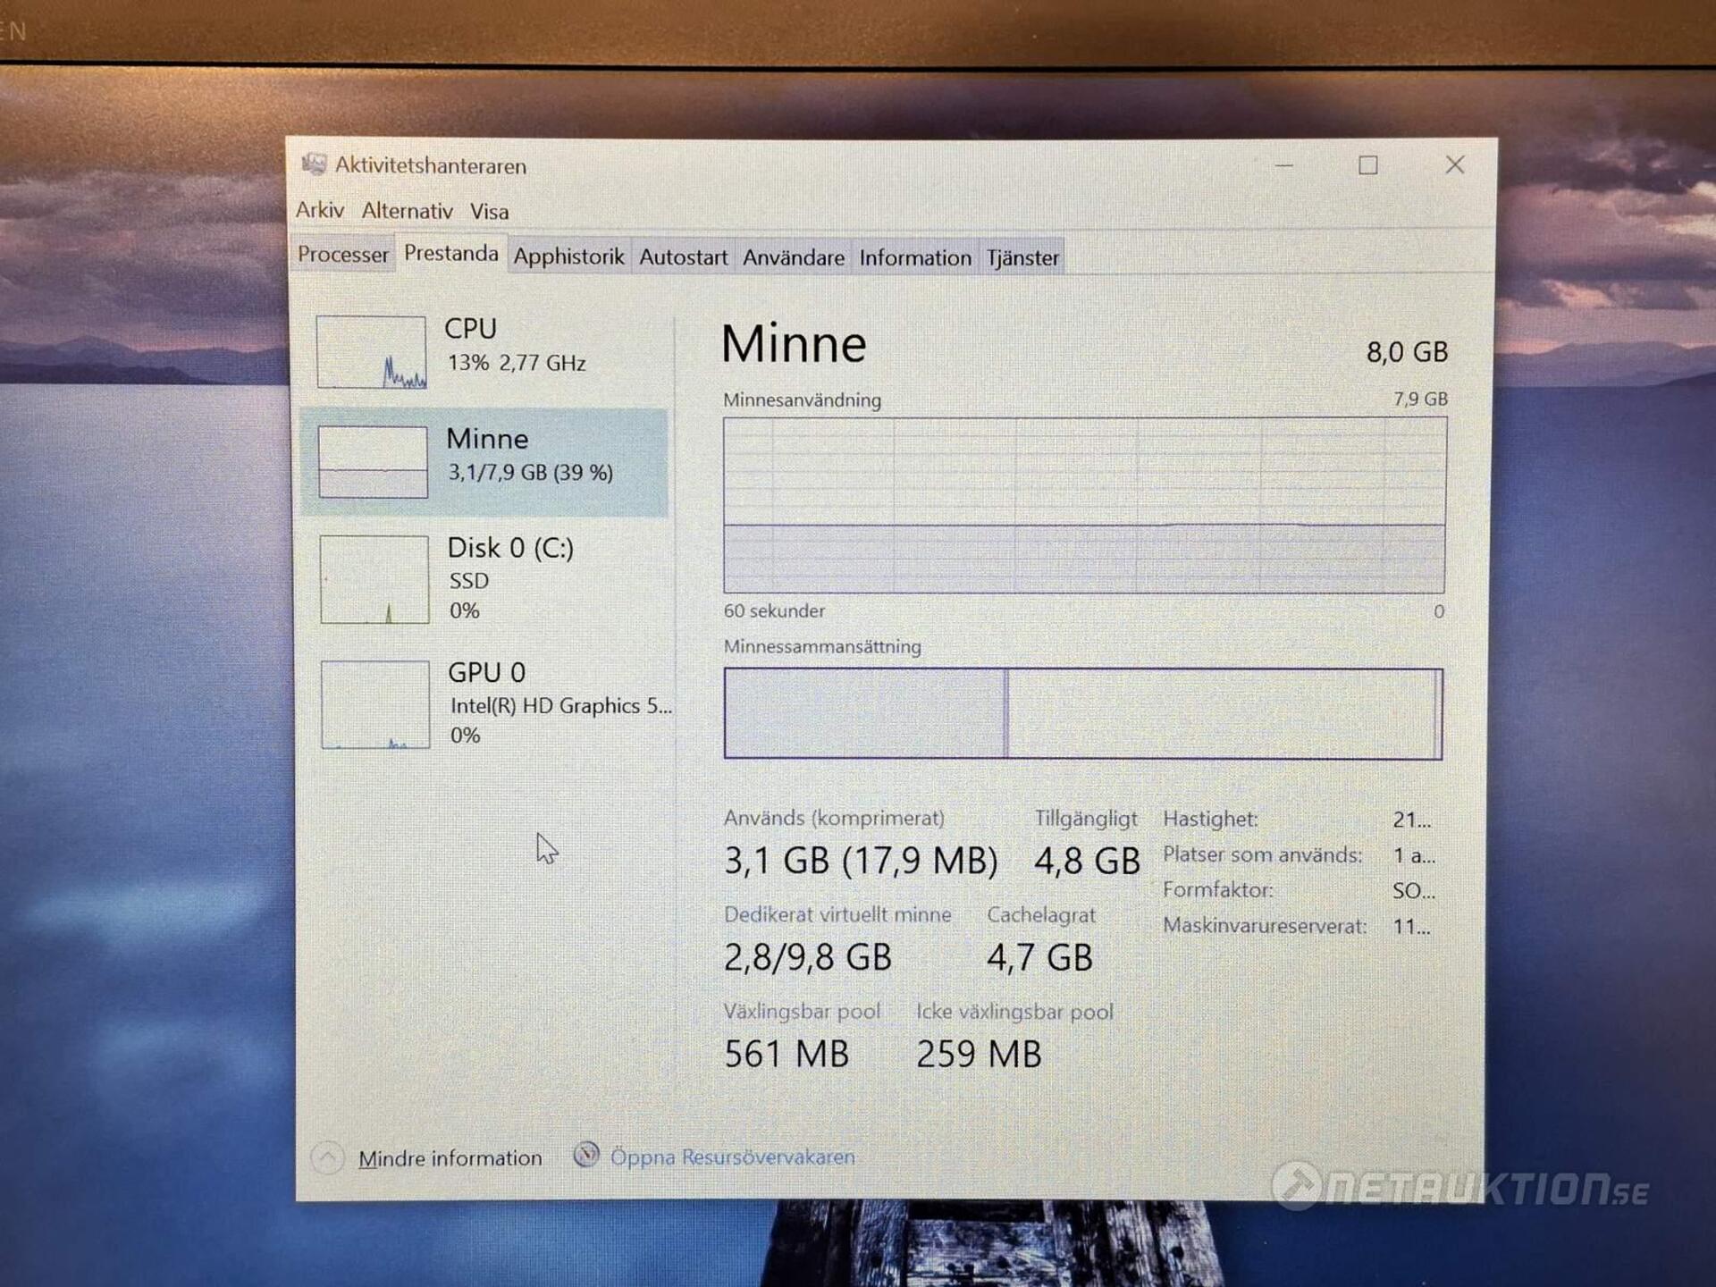Select the CPU usage graph thumbnail

click(371, 352)
